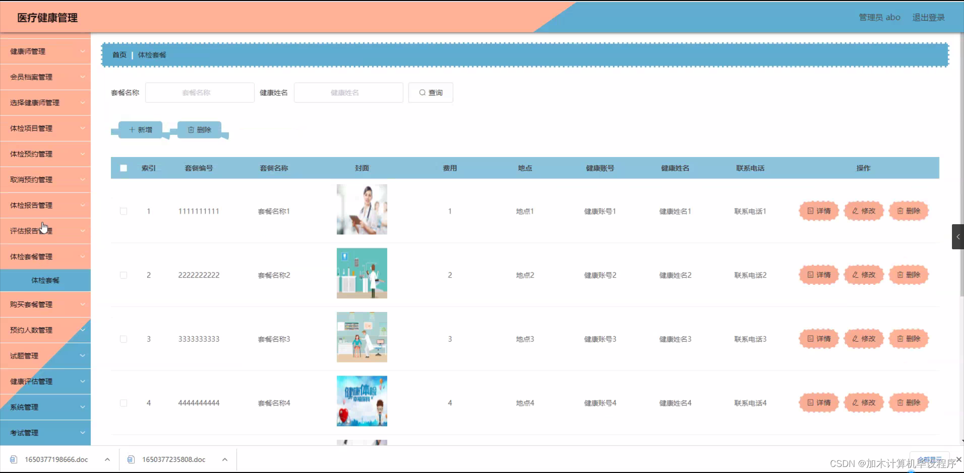The width and height of the screenshot is (964, 473).
Task: Click 修改 for 套餐名称2 row
Action: click(864, 275)
